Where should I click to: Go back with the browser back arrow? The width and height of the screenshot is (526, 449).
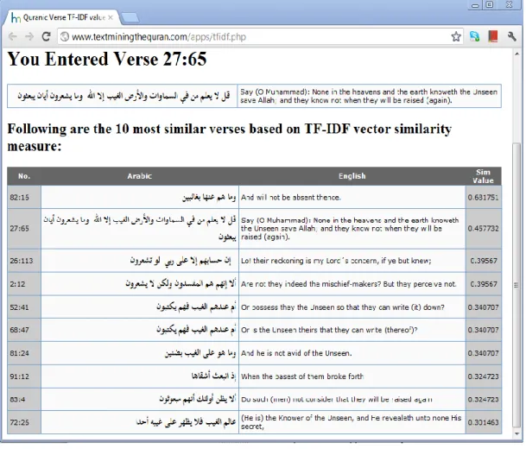coord(13,36)
